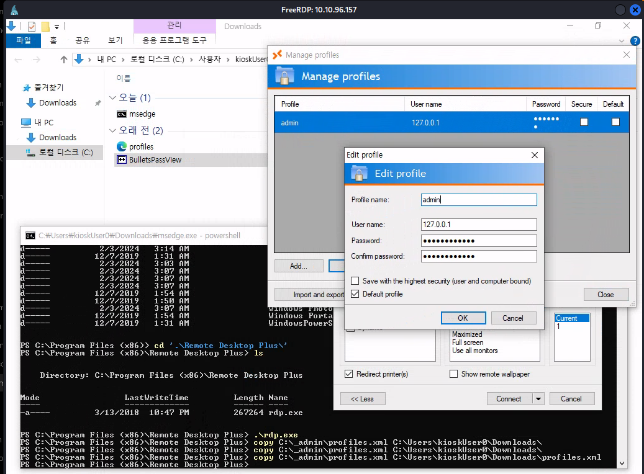Click the Profile name input field

click(478, 200)
